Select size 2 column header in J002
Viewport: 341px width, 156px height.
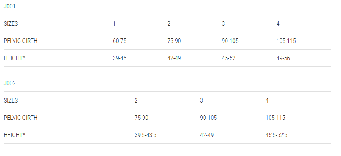136,100
